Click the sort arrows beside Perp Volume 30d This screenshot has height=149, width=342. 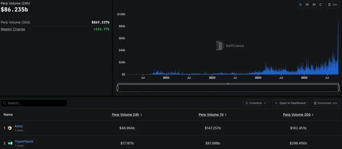coord(313,115)
